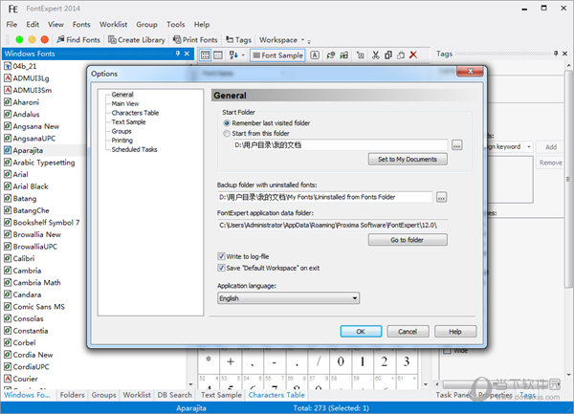Image resolution: width=574 pixels, height=414 pixels.
Task: Open the sort order dropdown arrow
Action: 243,55
